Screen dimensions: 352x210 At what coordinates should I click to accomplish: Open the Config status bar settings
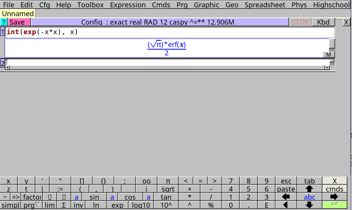pyautogui.click(x=160, y=22)
